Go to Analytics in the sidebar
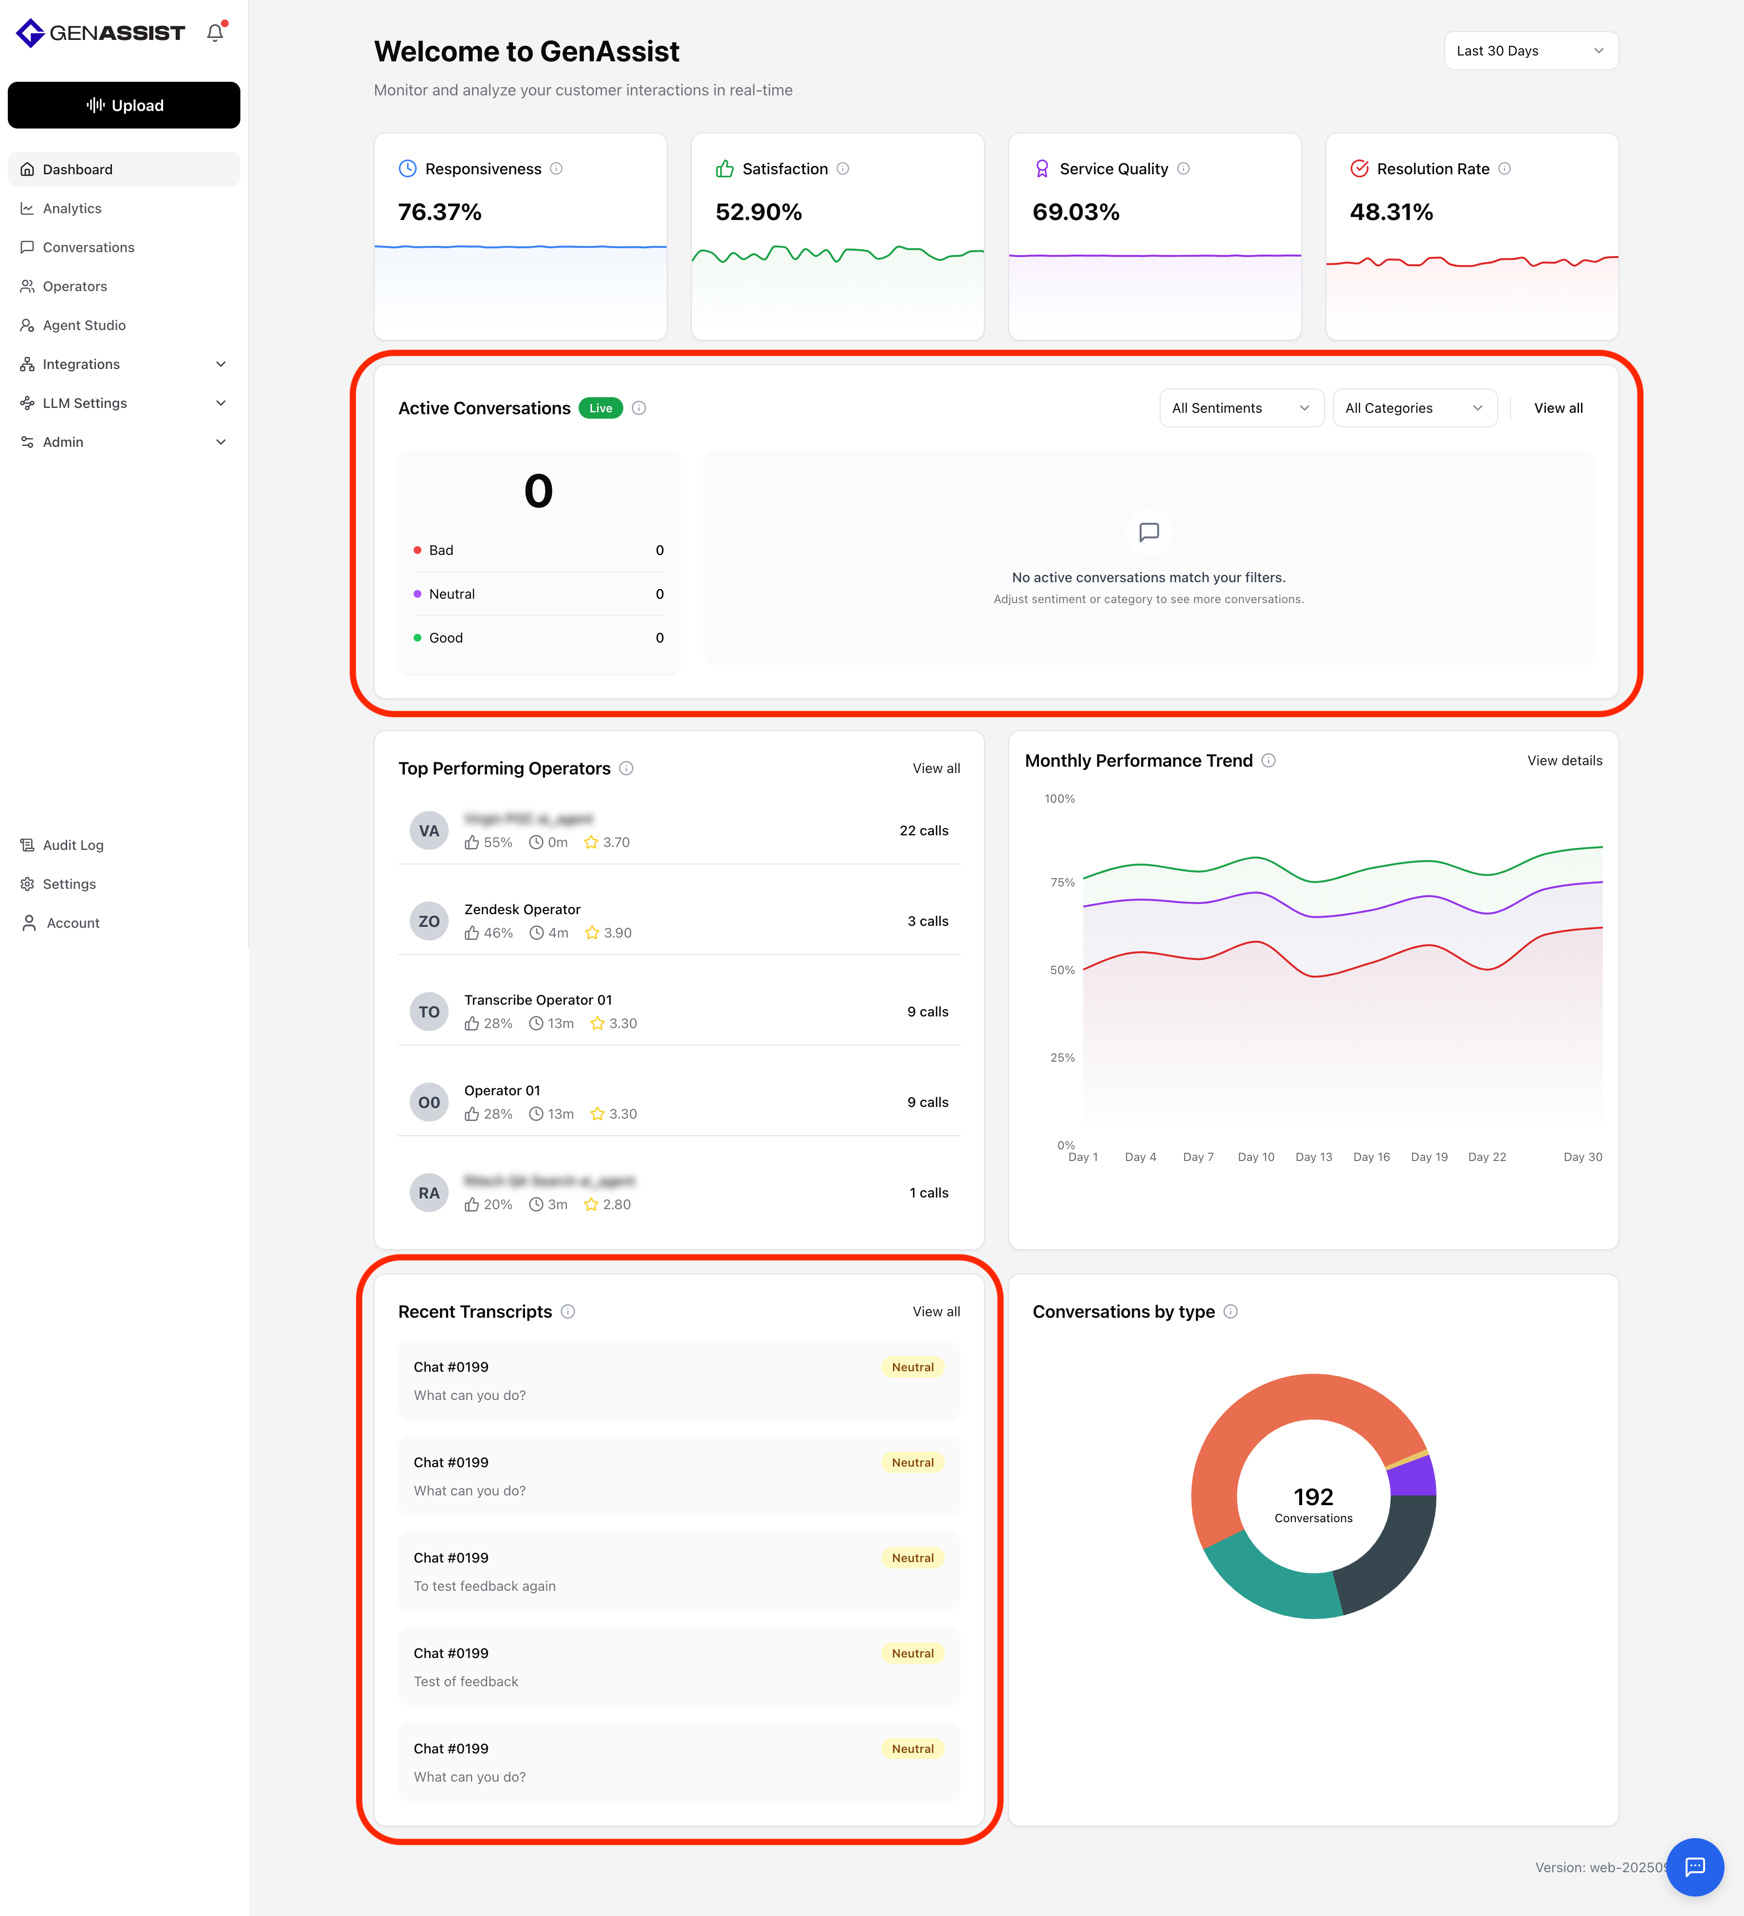The image size is (1744, 1916). coord(72,208)
